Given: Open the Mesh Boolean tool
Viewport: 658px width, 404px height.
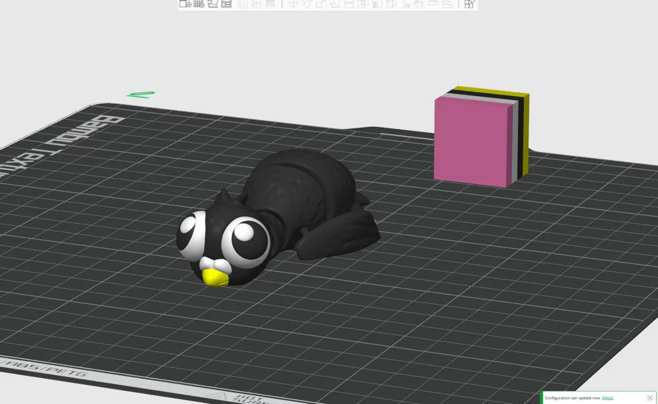Looking at the screenshot, I should [x=362, y=4].
